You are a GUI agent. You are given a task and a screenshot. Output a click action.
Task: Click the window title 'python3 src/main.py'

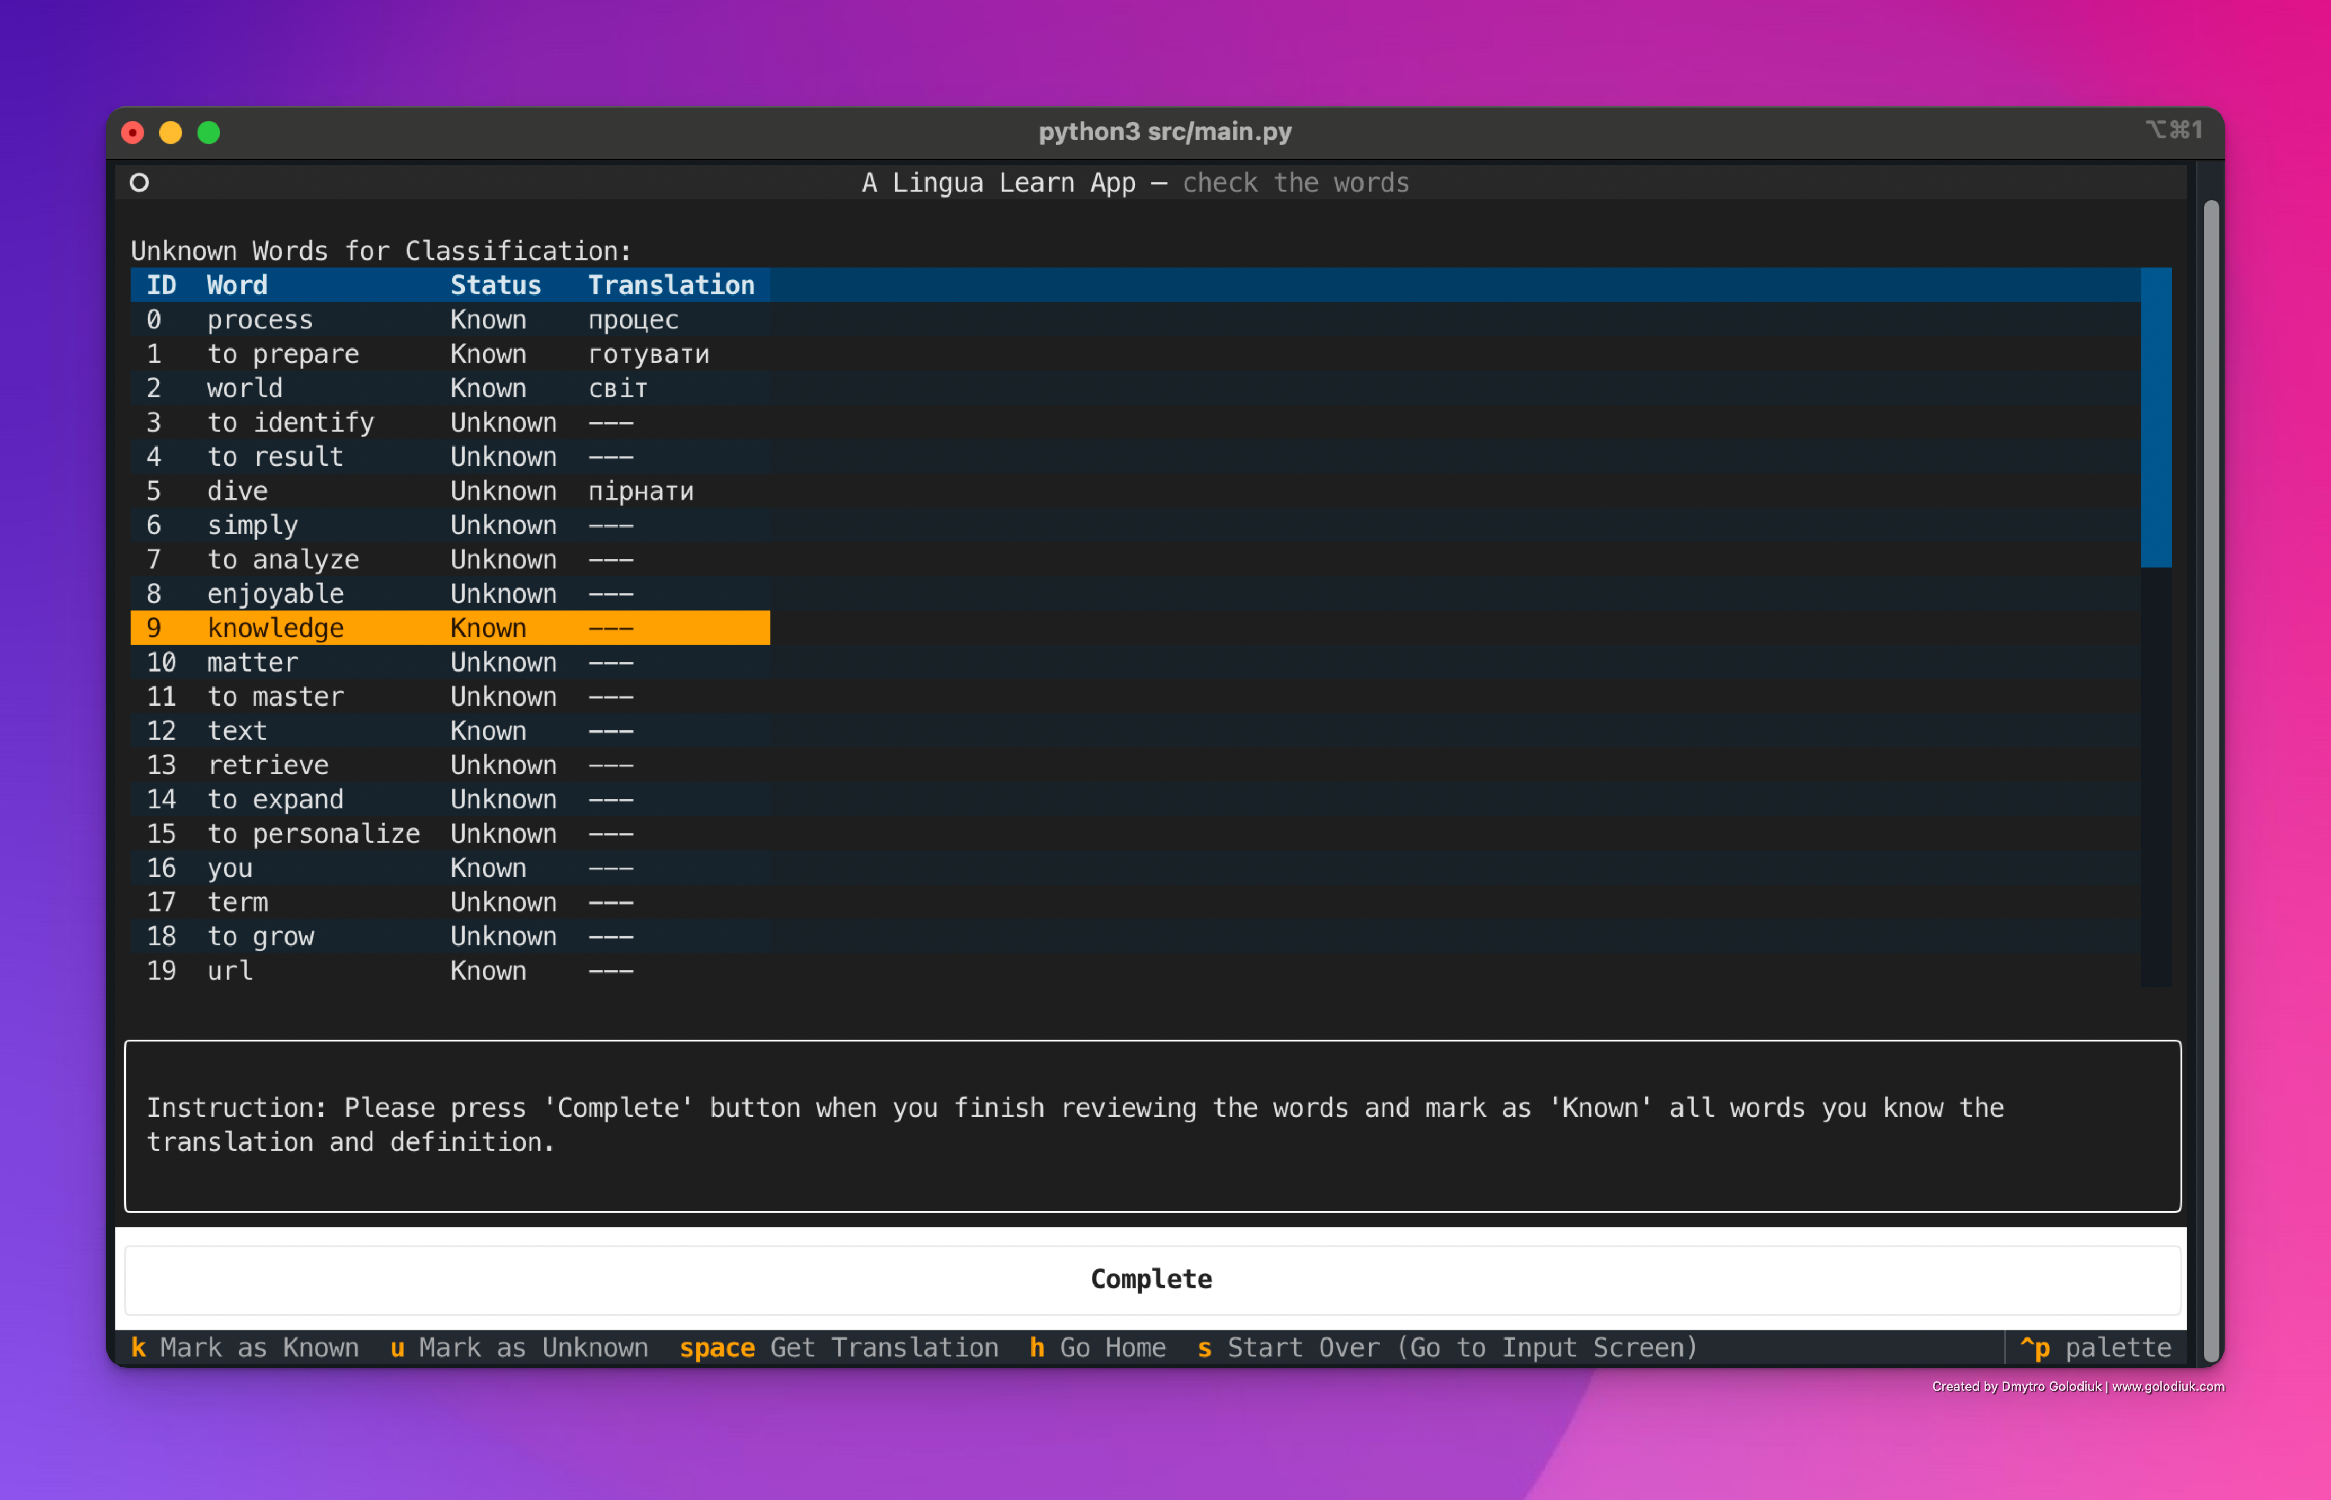point(1165,131)
